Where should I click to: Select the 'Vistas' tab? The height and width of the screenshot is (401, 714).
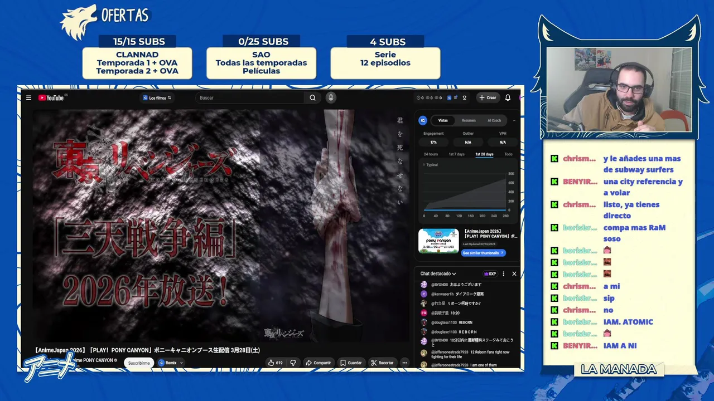coord(443,120)
